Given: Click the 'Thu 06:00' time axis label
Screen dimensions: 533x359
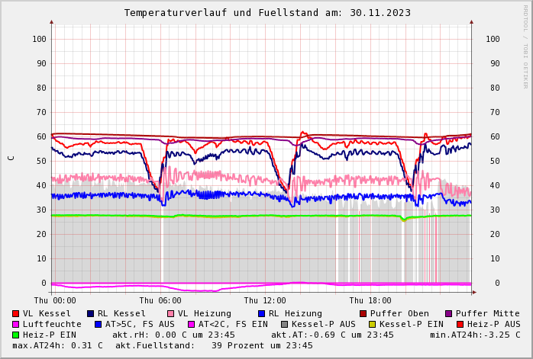Looking at the screenshot, I should coord(160,300).
